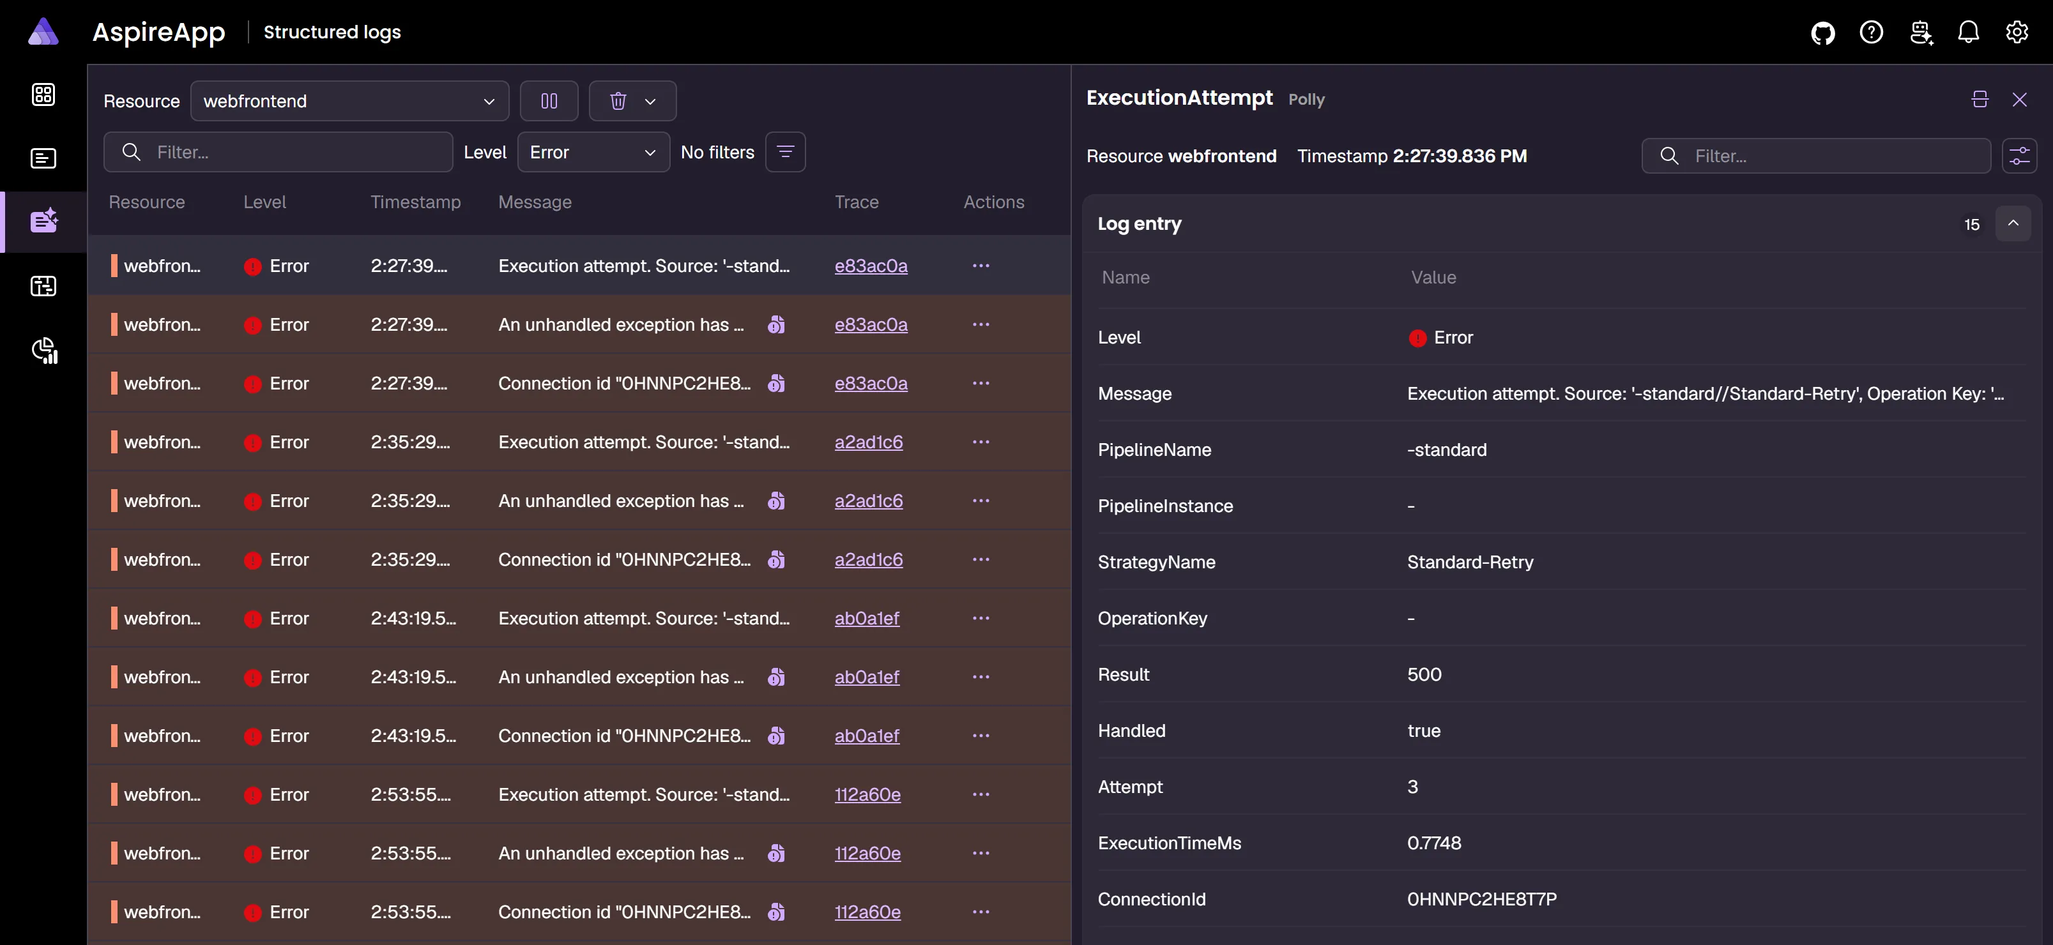The height and width of the screenshot is (945, 2053).
Task: Open the Traces sidebar icon
Action: [x=43, y=286]
